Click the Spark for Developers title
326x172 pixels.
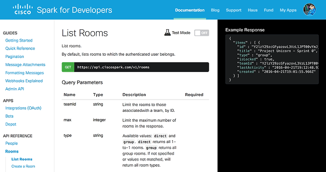(74, 10)
